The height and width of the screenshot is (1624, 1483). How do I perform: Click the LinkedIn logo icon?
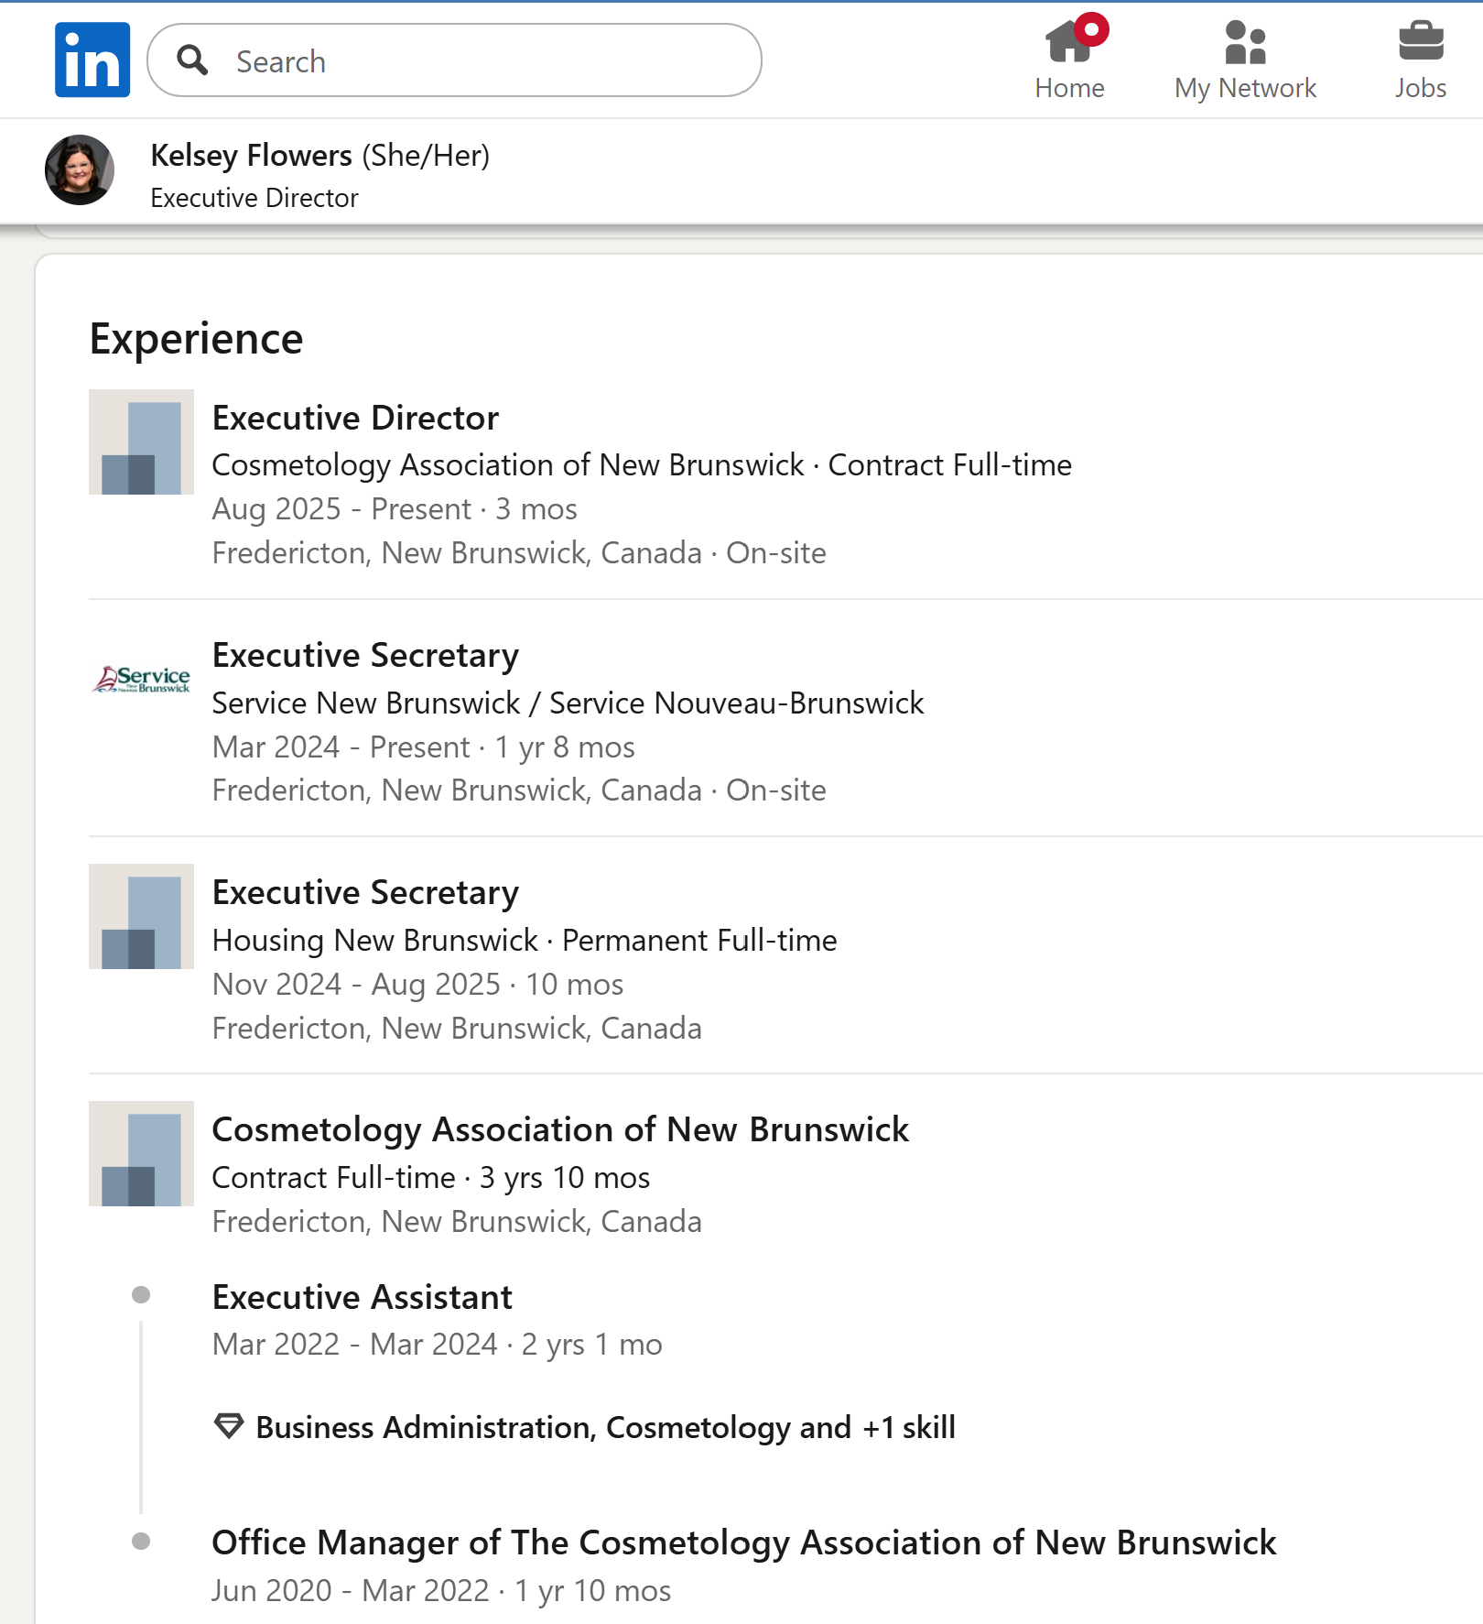pos(92,60)
